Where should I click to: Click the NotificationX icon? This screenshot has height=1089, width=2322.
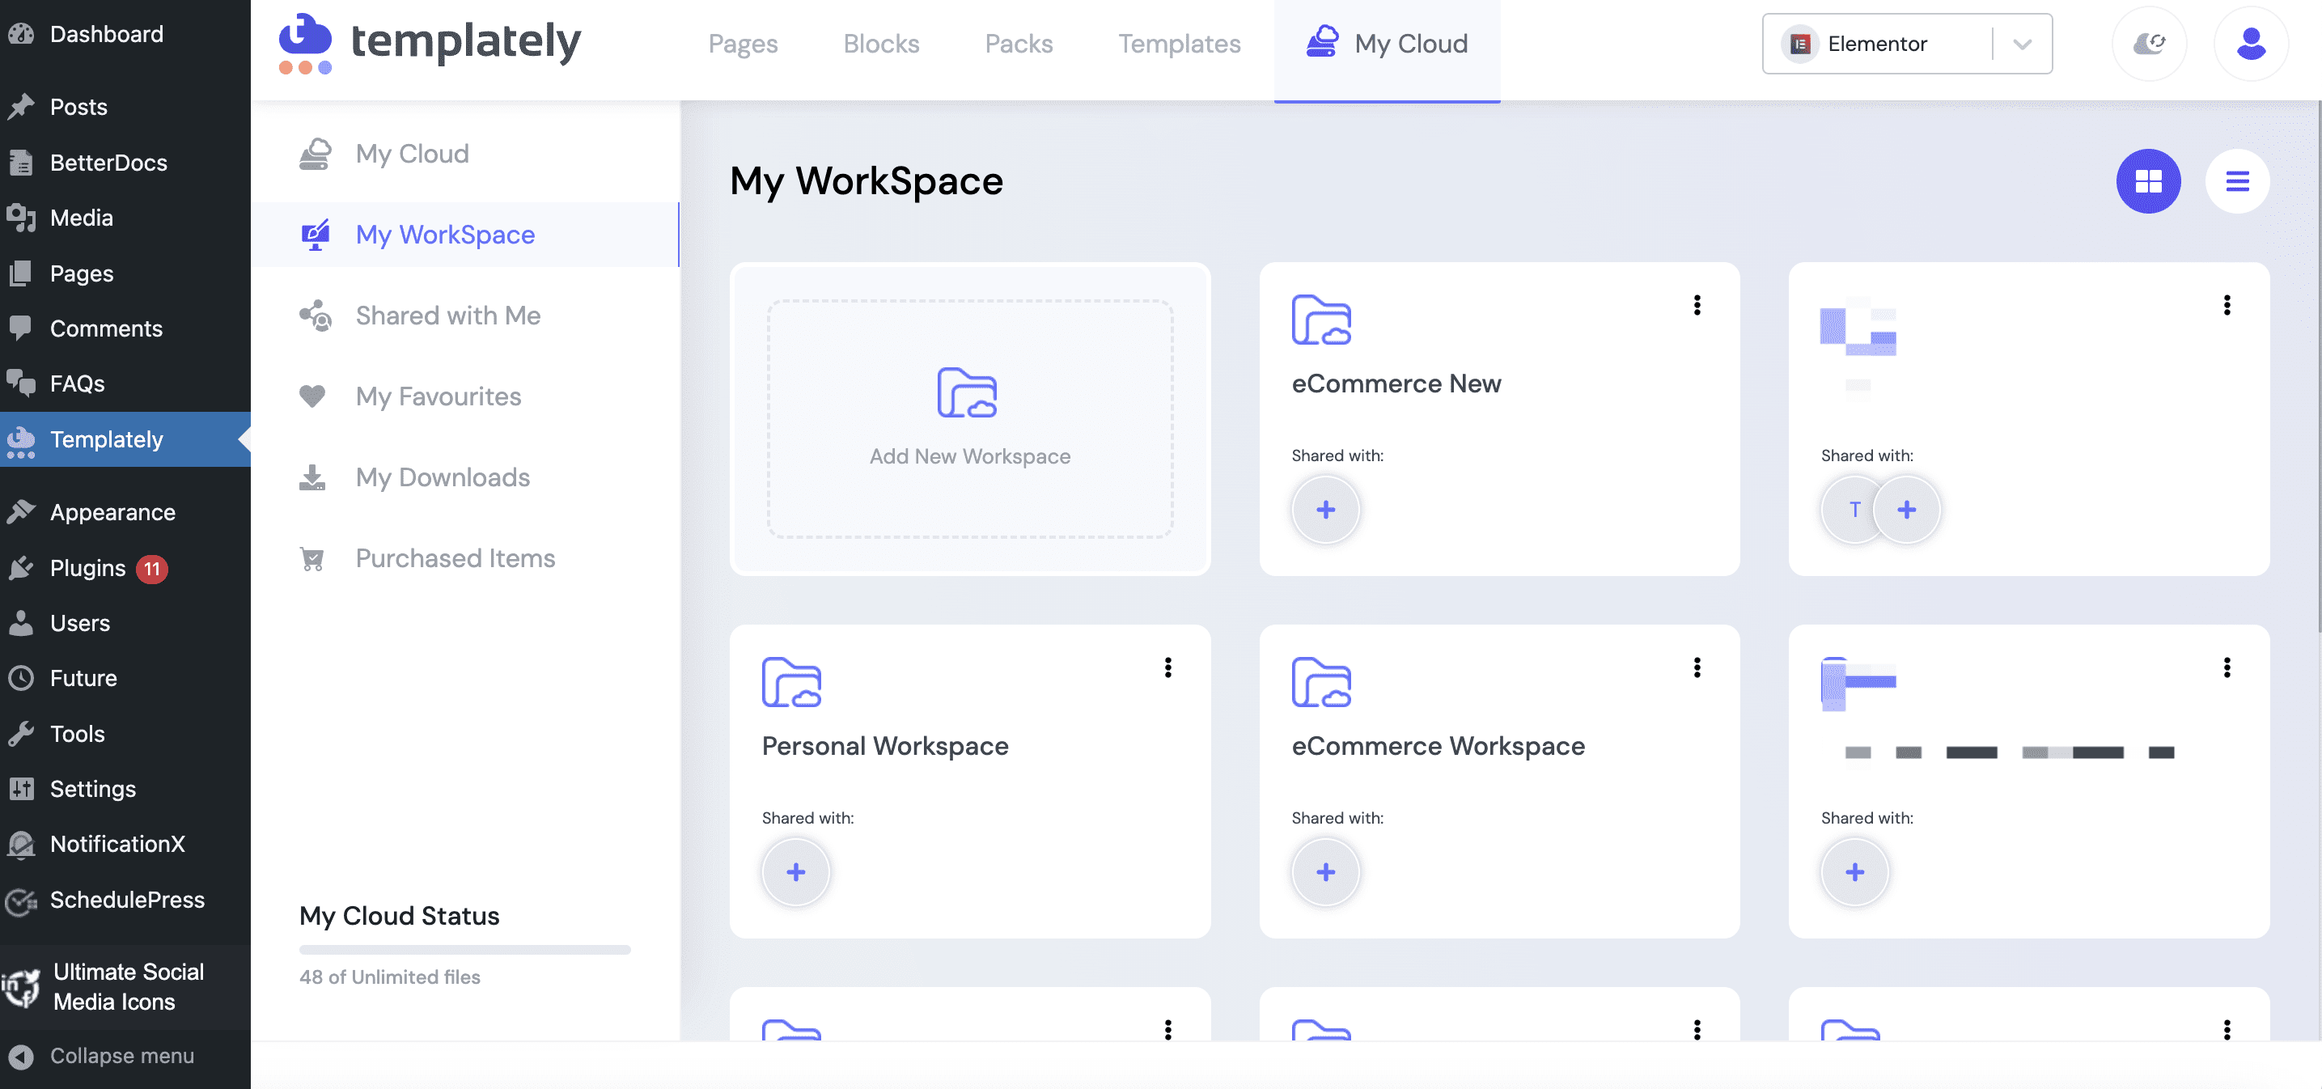point(21,844)
